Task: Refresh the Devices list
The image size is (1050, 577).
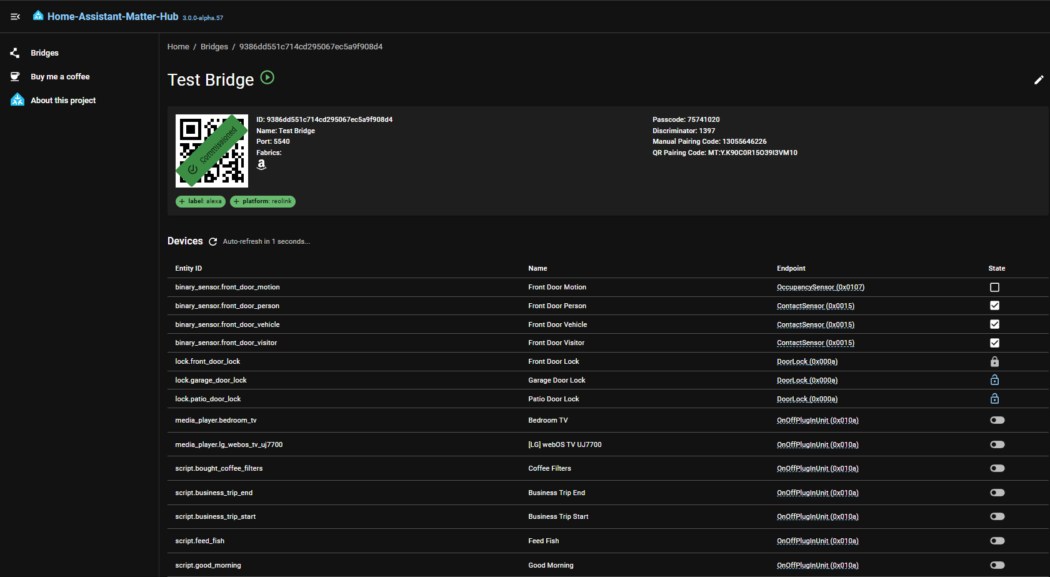Action: 213,241
